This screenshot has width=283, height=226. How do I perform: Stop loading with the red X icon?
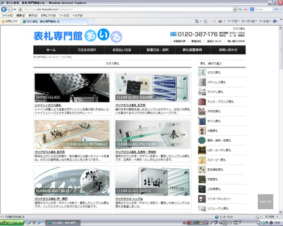pyautogui.click(x=245, y=9)
